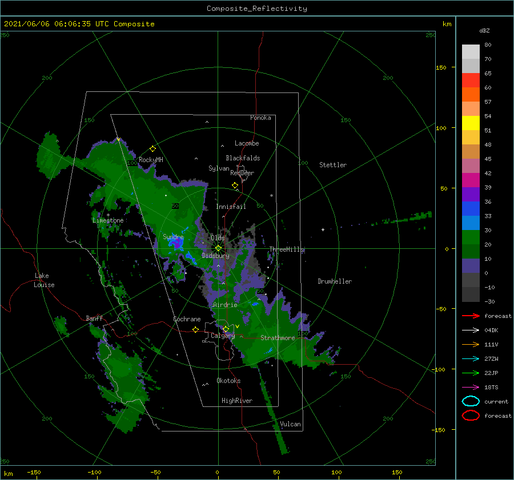The height and width of the screenshot is (480, 514).
Task: Click the Lake Louise label
Action: (x=44, y=280)
